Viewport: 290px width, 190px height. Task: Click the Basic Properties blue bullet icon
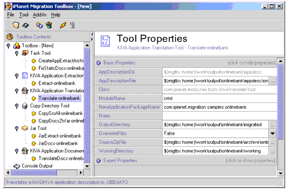98,63
